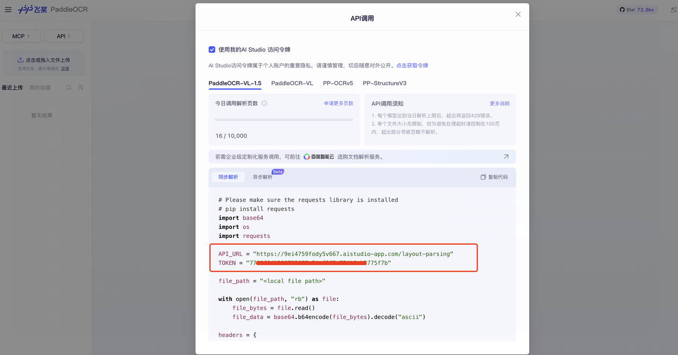
Task: Expand the API button
Action: tap(64, 36)
